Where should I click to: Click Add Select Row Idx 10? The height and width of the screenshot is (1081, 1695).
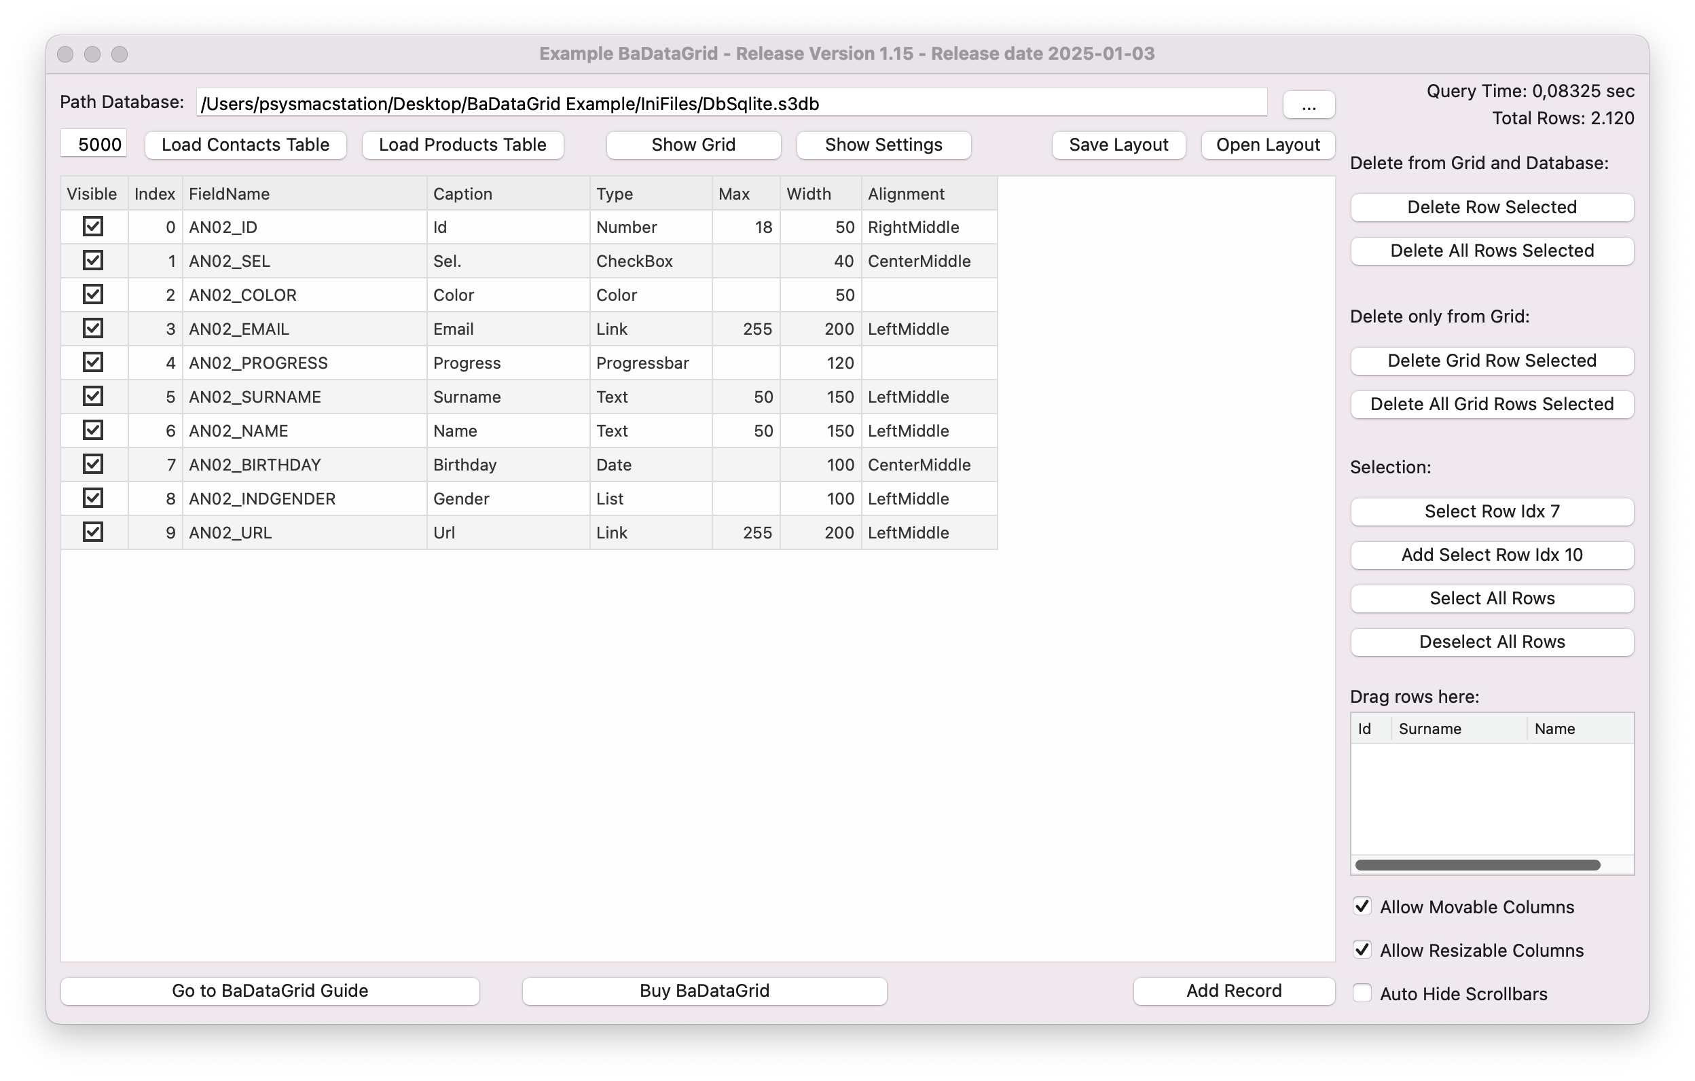pos(1491,555)
